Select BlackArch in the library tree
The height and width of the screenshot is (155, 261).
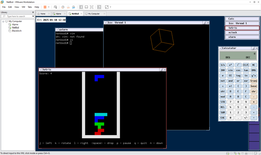click(x=17, y=31)
